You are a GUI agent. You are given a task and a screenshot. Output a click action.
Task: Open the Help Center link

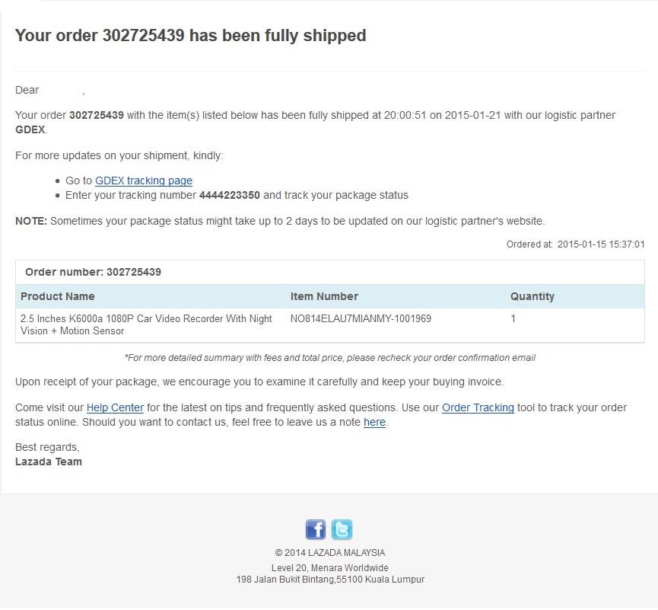(115, 407)
